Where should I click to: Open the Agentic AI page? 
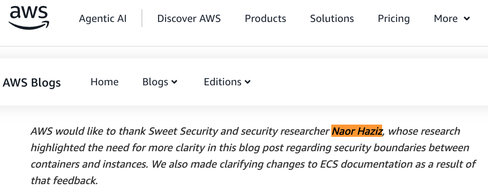coord(103,19)
